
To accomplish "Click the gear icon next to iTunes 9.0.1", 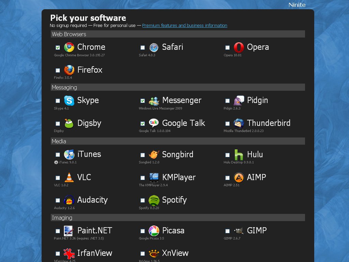I will click(x=56, y=162).
